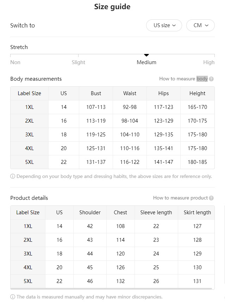Screen dimensions: 225x308
Task: Click the "Skirt length" column header
Action: click(197, 212)
